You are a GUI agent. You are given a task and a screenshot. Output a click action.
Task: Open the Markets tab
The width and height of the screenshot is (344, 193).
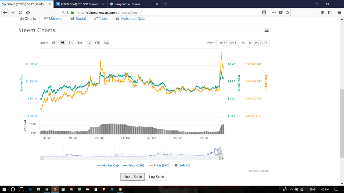pos(53,18)
